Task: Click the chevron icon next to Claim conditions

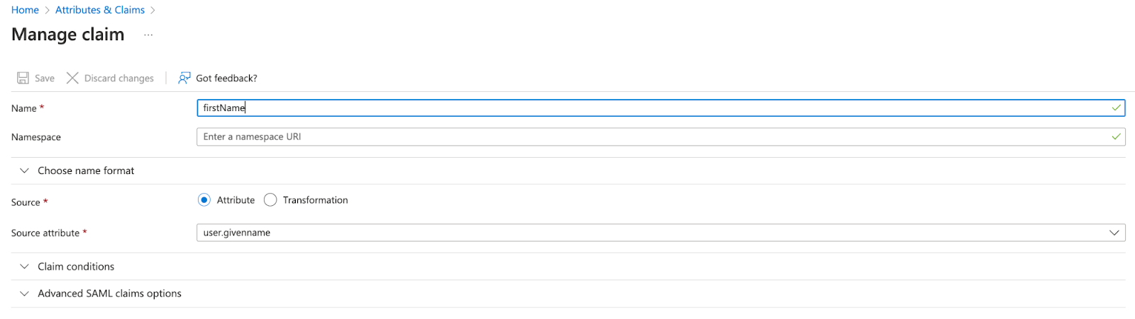Action: 24,267
